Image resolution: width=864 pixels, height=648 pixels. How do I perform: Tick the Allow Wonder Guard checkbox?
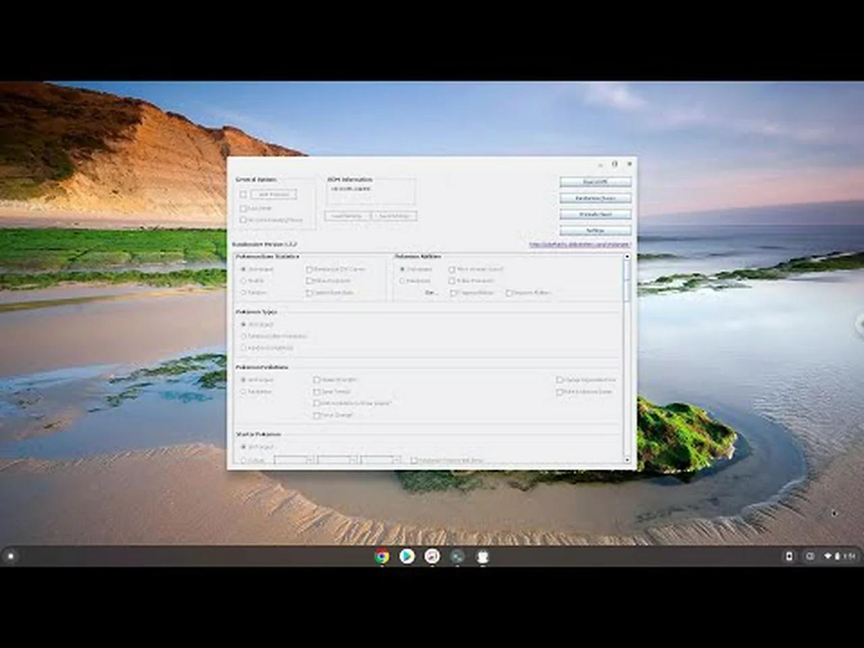(452, 269)
